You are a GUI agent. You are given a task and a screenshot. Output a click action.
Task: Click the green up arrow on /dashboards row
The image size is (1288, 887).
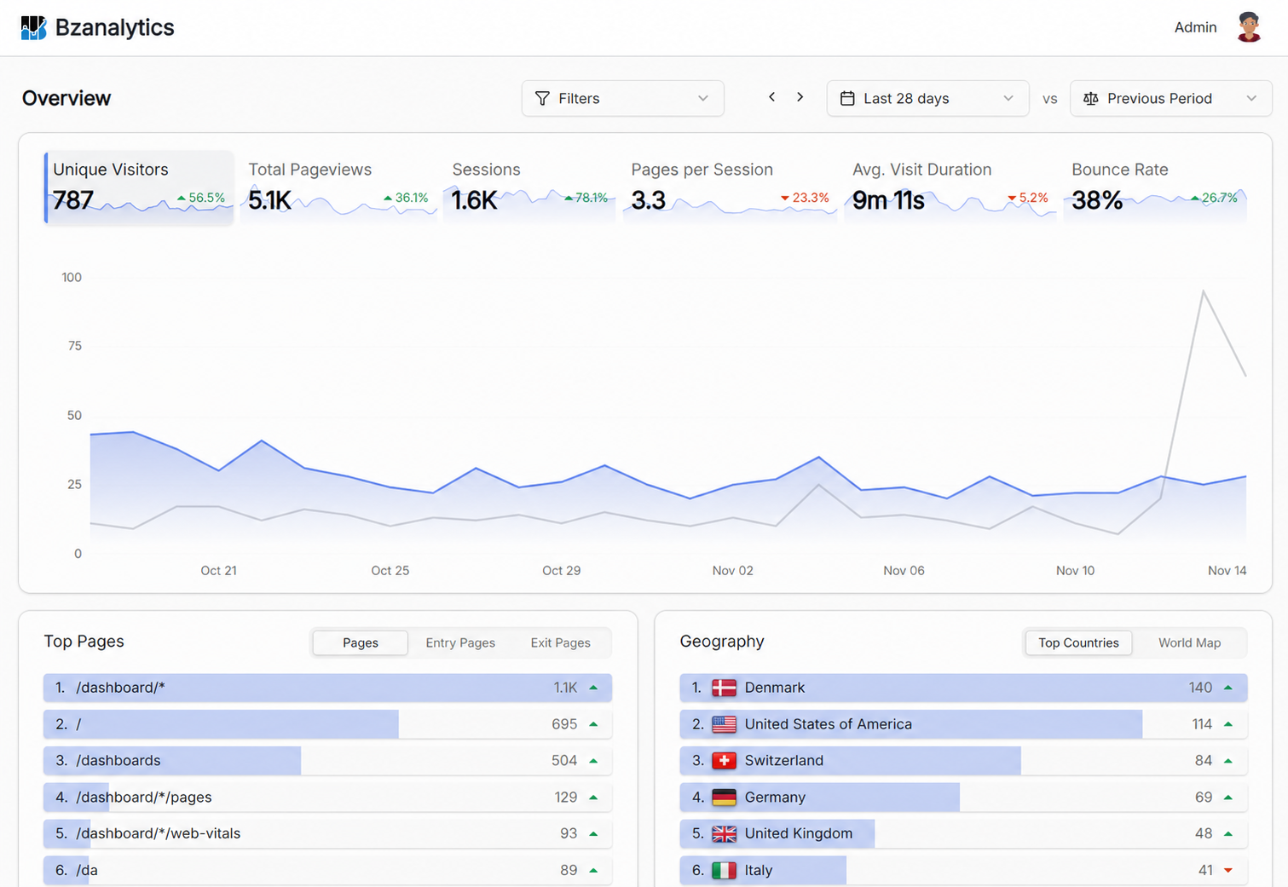(x=593, y=761)
